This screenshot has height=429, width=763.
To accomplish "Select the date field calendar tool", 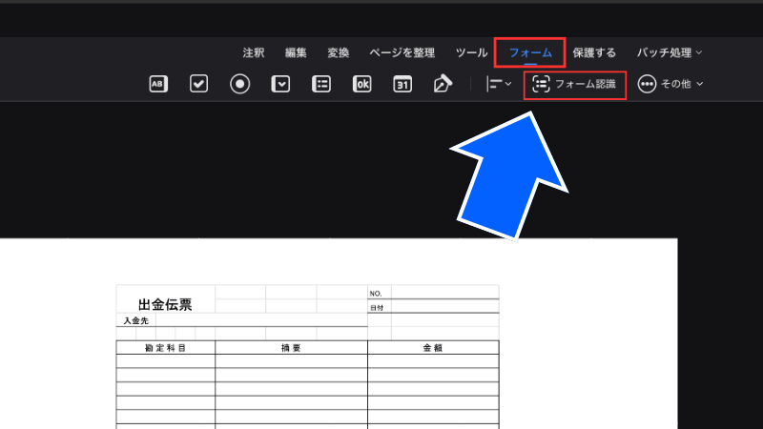I will tap(402, 84).
